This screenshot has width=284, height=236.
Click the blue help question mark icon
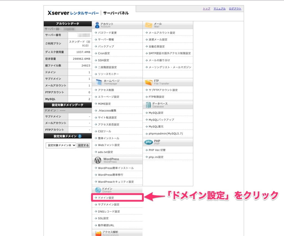coord(80,136)
